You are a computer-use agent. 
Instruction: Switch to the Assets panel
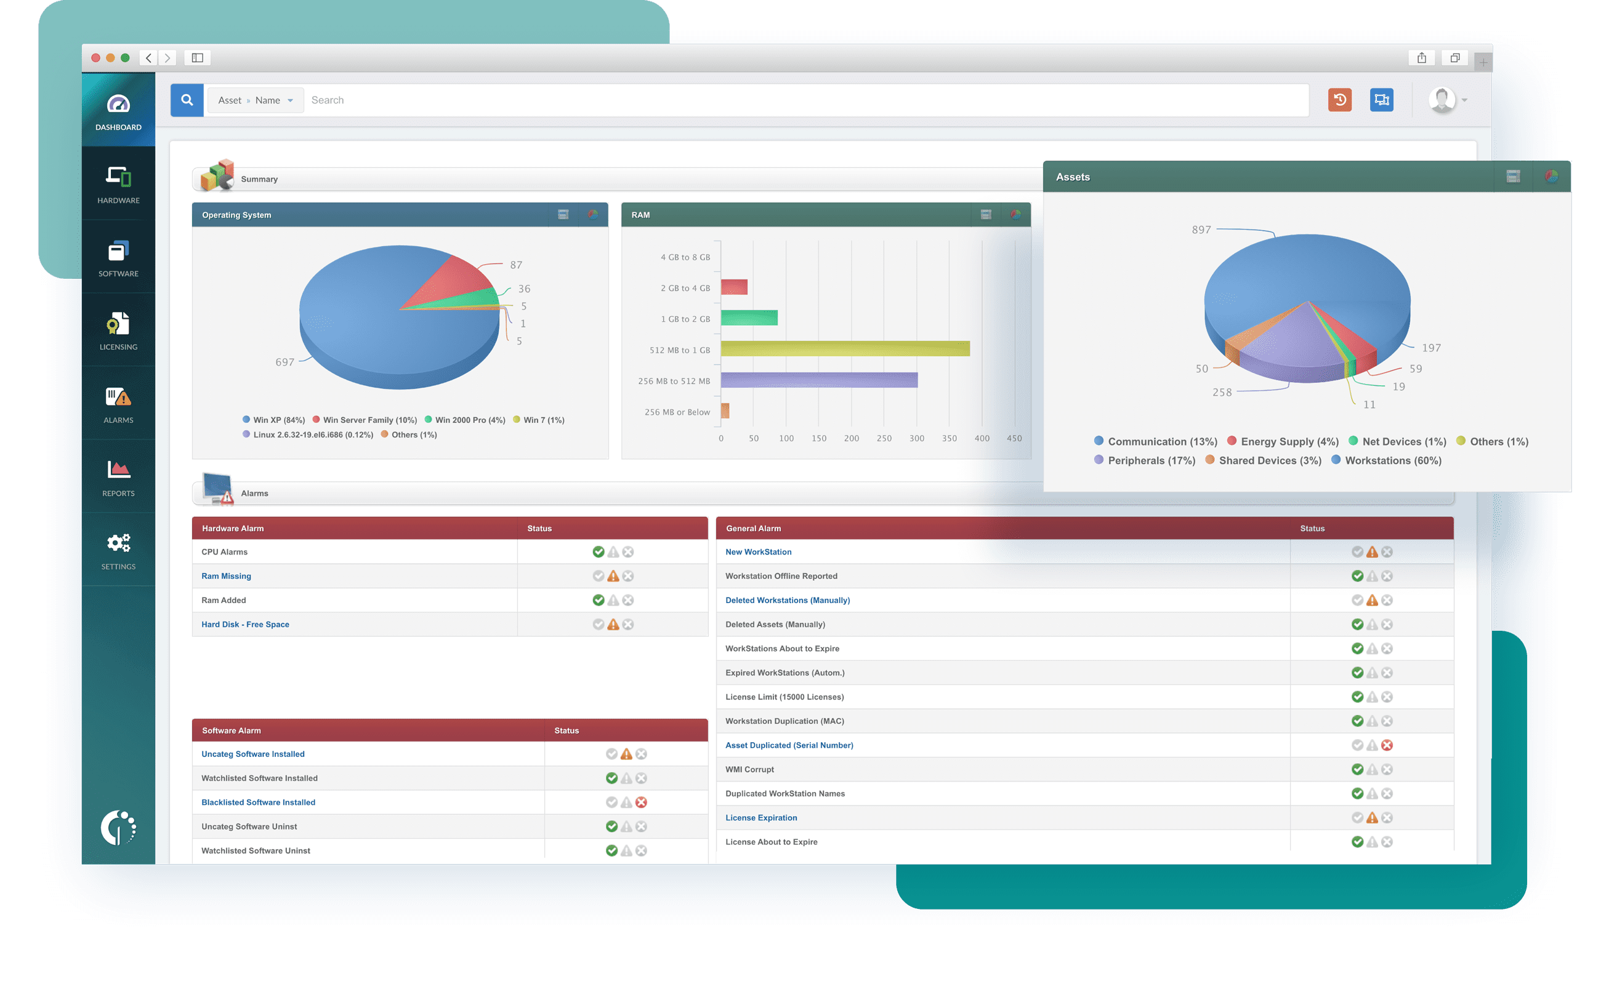[1073, 177]
